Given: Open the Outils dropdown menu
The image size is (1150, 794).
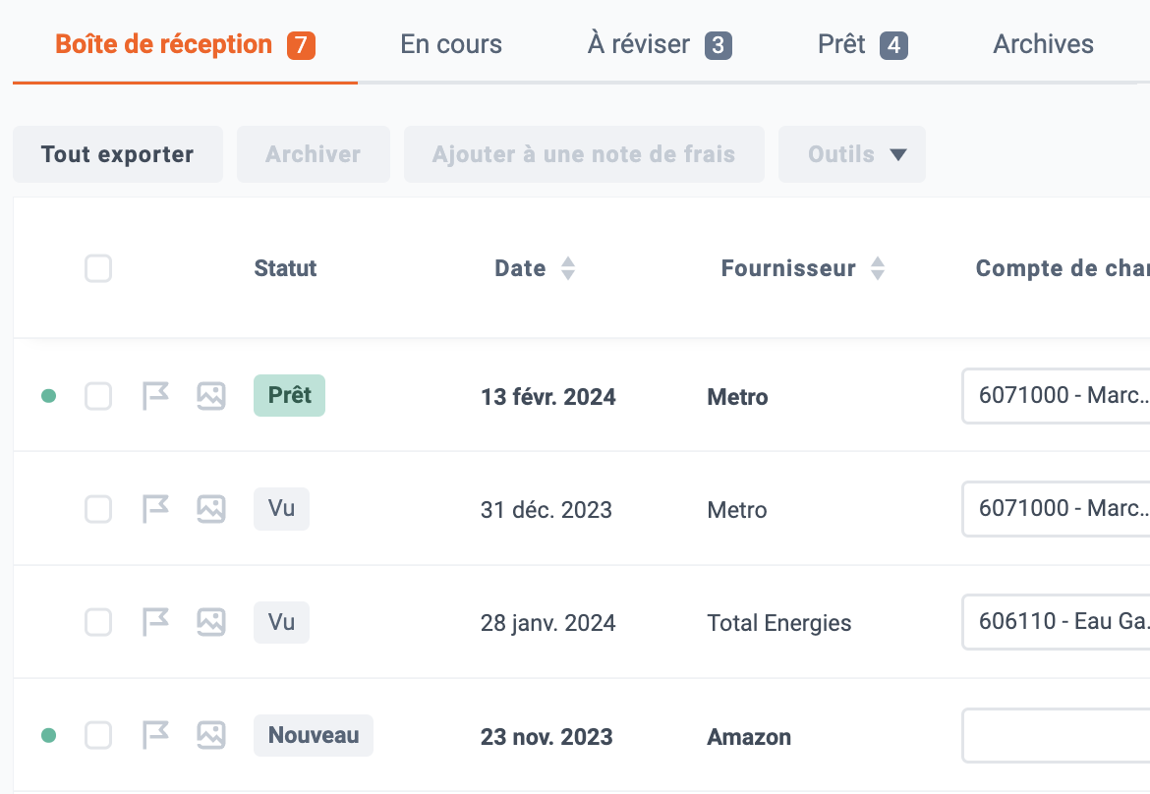Looking at the screenshot, I should click(851, 154).
